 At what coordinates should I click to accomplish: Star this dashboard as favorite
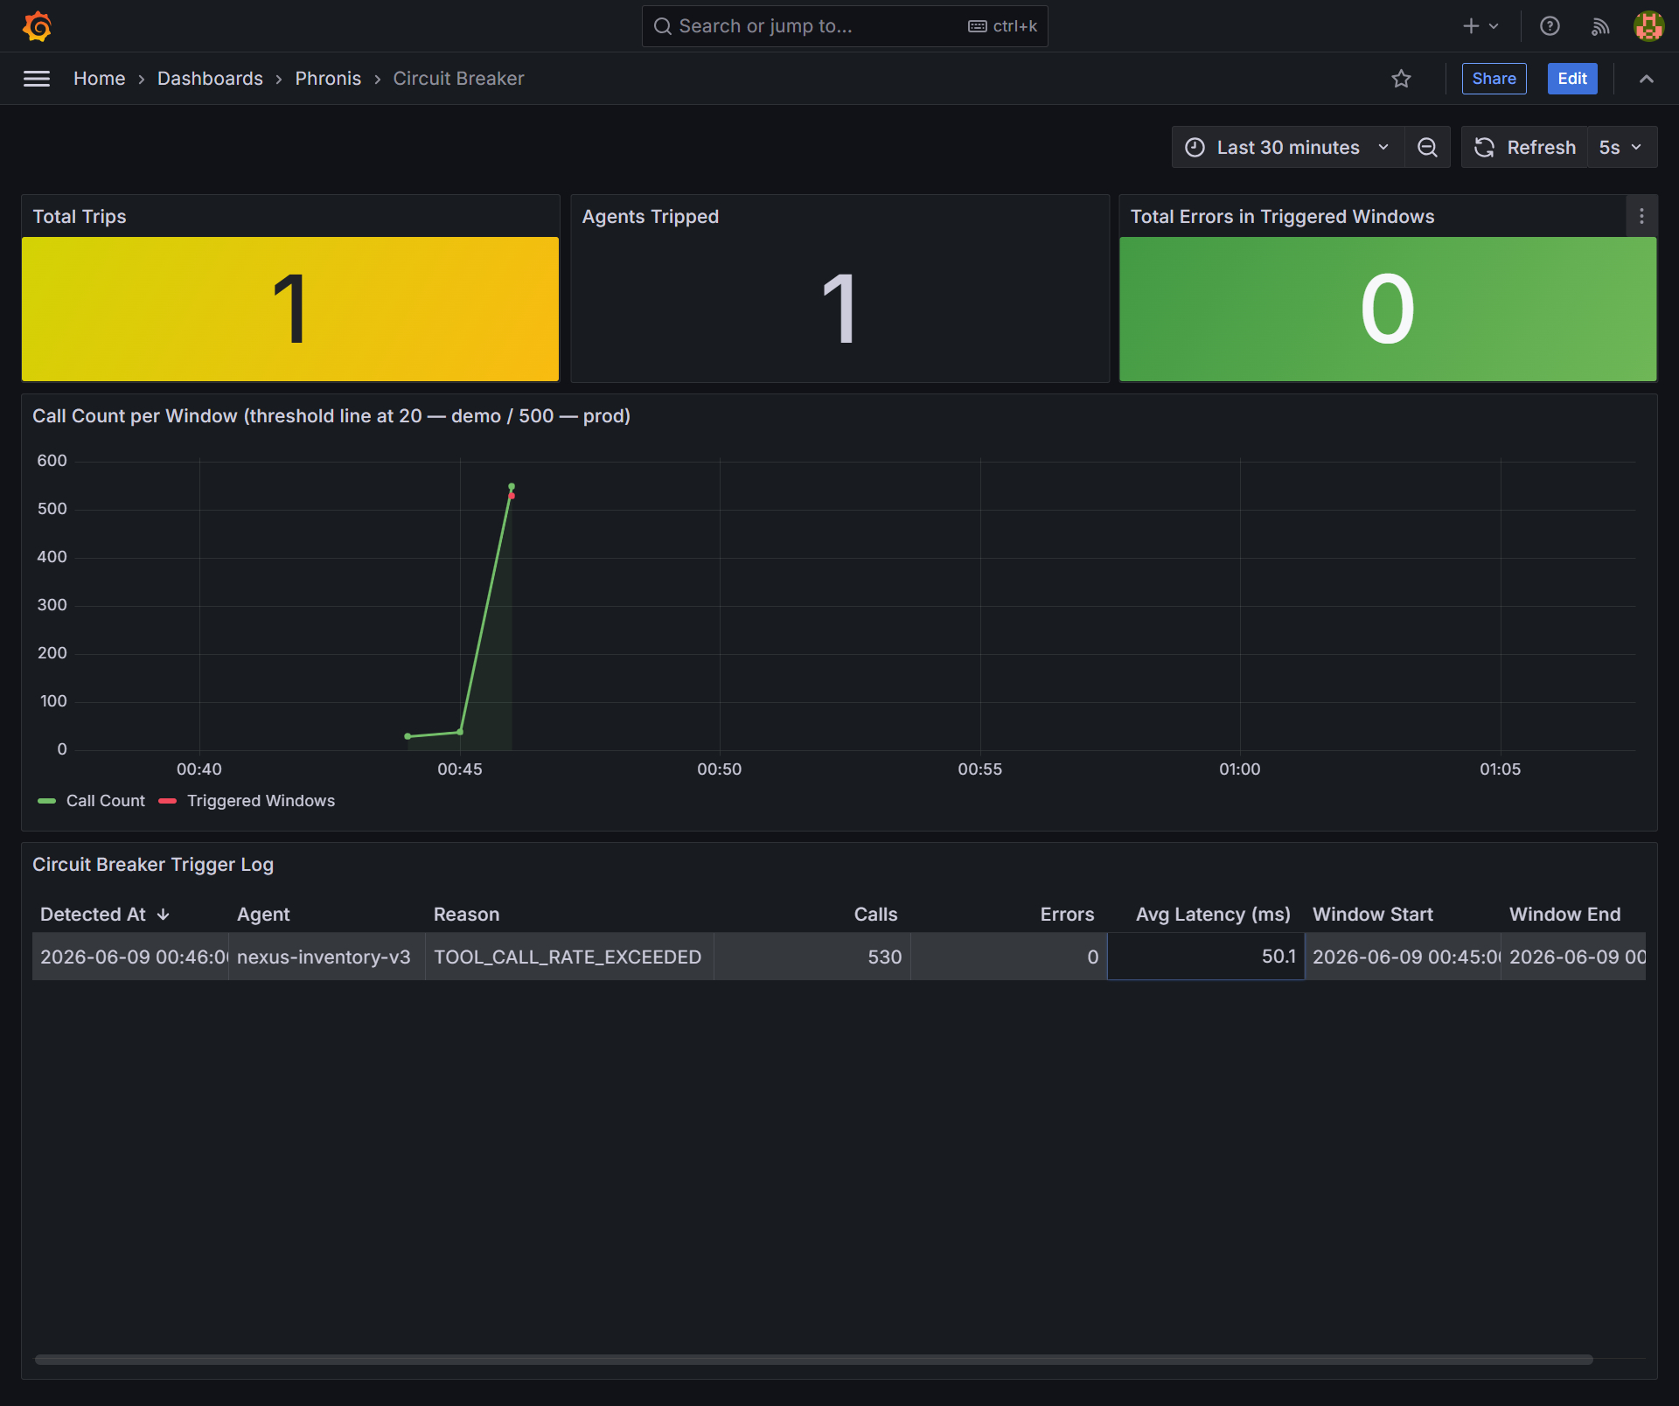click(x=1401, y=79)
